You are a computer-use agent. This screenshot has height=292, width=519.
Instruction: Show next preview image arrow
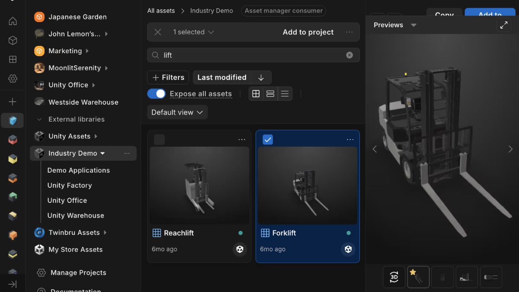click(510, 149)
